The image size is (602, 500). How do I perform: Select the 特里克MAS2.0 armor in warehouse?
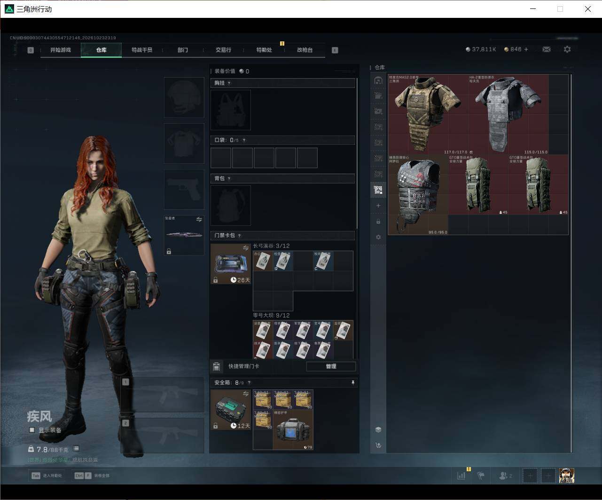click(x=428, y=114)
